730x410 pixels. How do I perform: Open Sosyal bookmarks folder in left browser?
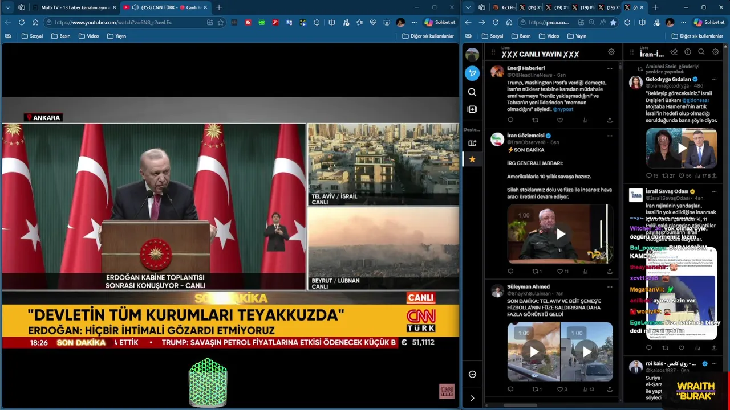coord(32,36)
